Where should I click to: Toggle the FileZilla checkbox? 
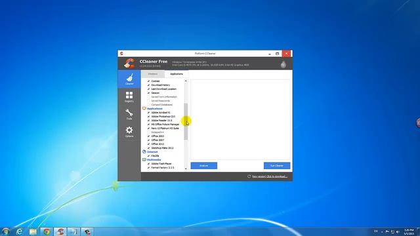149,156
